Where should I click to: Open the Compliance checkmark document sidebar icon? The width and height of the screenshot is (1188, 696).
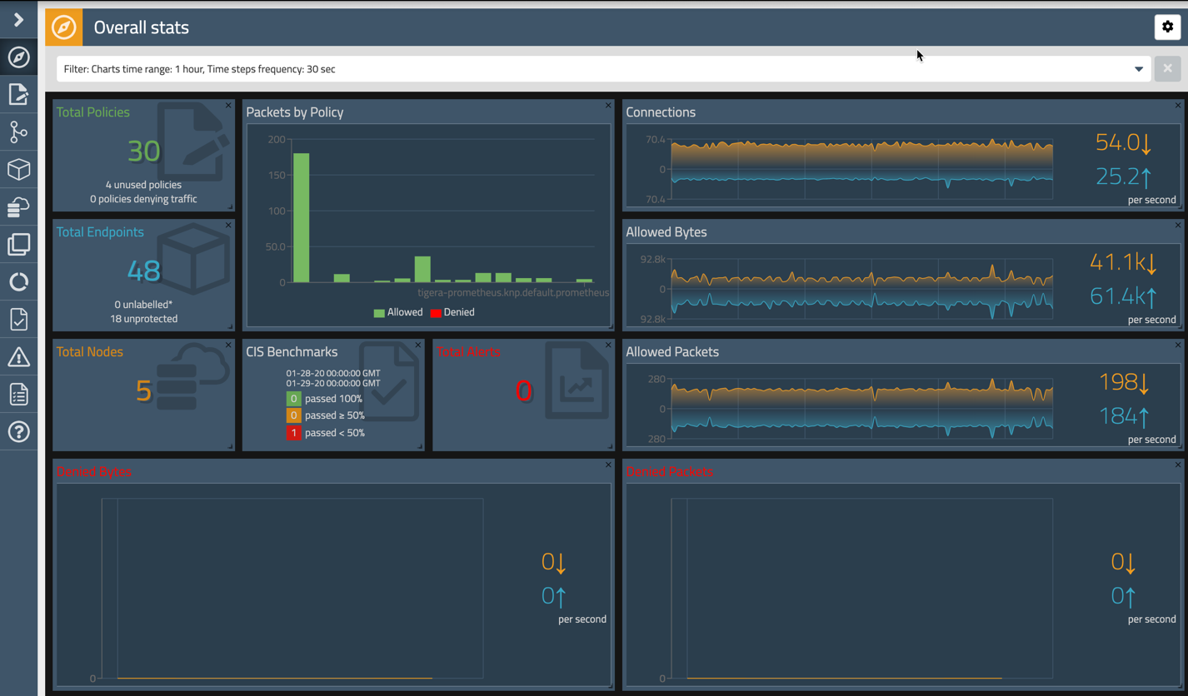pos(18,319)
